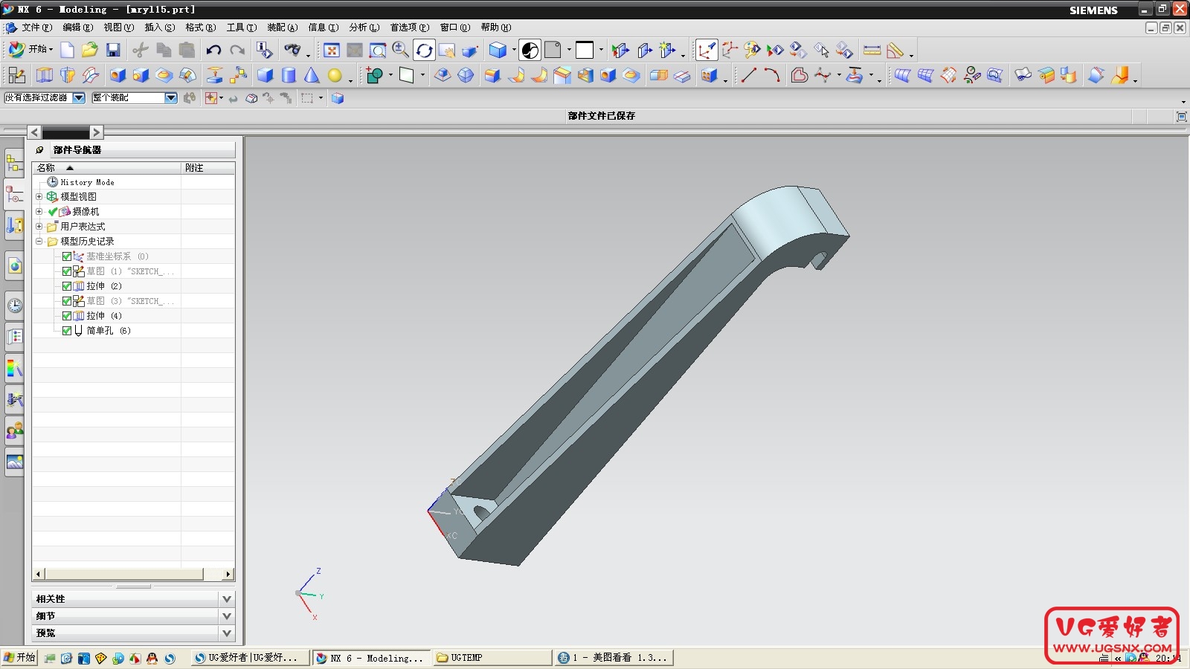
Task: Open the selection filter dropdown
Action: click(x=79, y=98)
